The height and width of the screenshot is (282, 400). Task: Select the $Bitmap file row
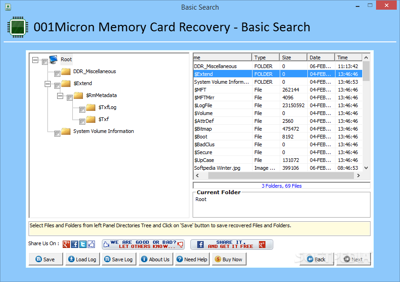pyautogui.click(x=277, y=129)
